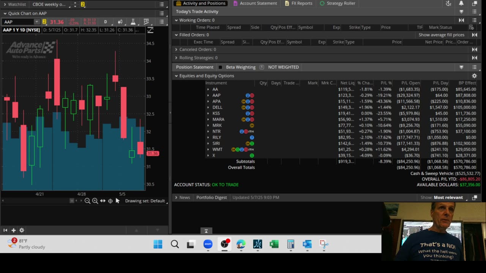The height and width of the screenshot is (273, 486).
Task: Open the Quick Chart header actions menu icon
Action: [162, 14]
